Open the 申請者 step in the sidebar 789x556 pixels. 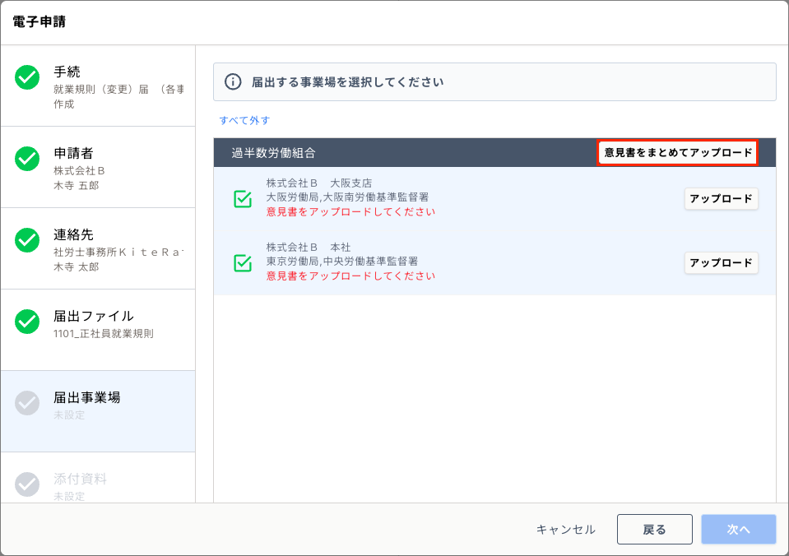pyautogui.click(x=98, y=168)
